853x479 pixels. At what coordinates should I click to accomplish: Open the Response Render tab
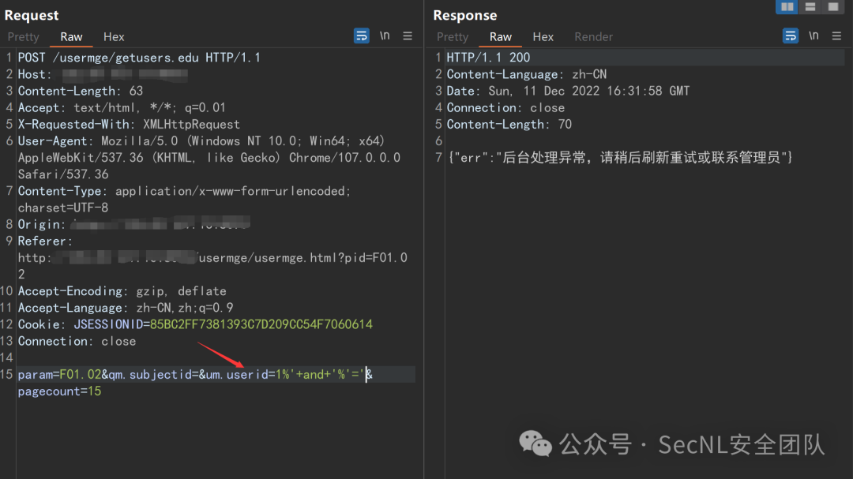point(593,37)
